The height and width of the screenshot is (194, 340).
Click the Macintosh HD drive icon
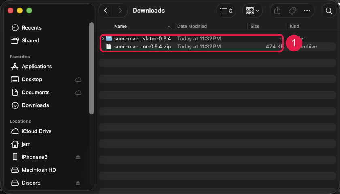tap(15, 170)
